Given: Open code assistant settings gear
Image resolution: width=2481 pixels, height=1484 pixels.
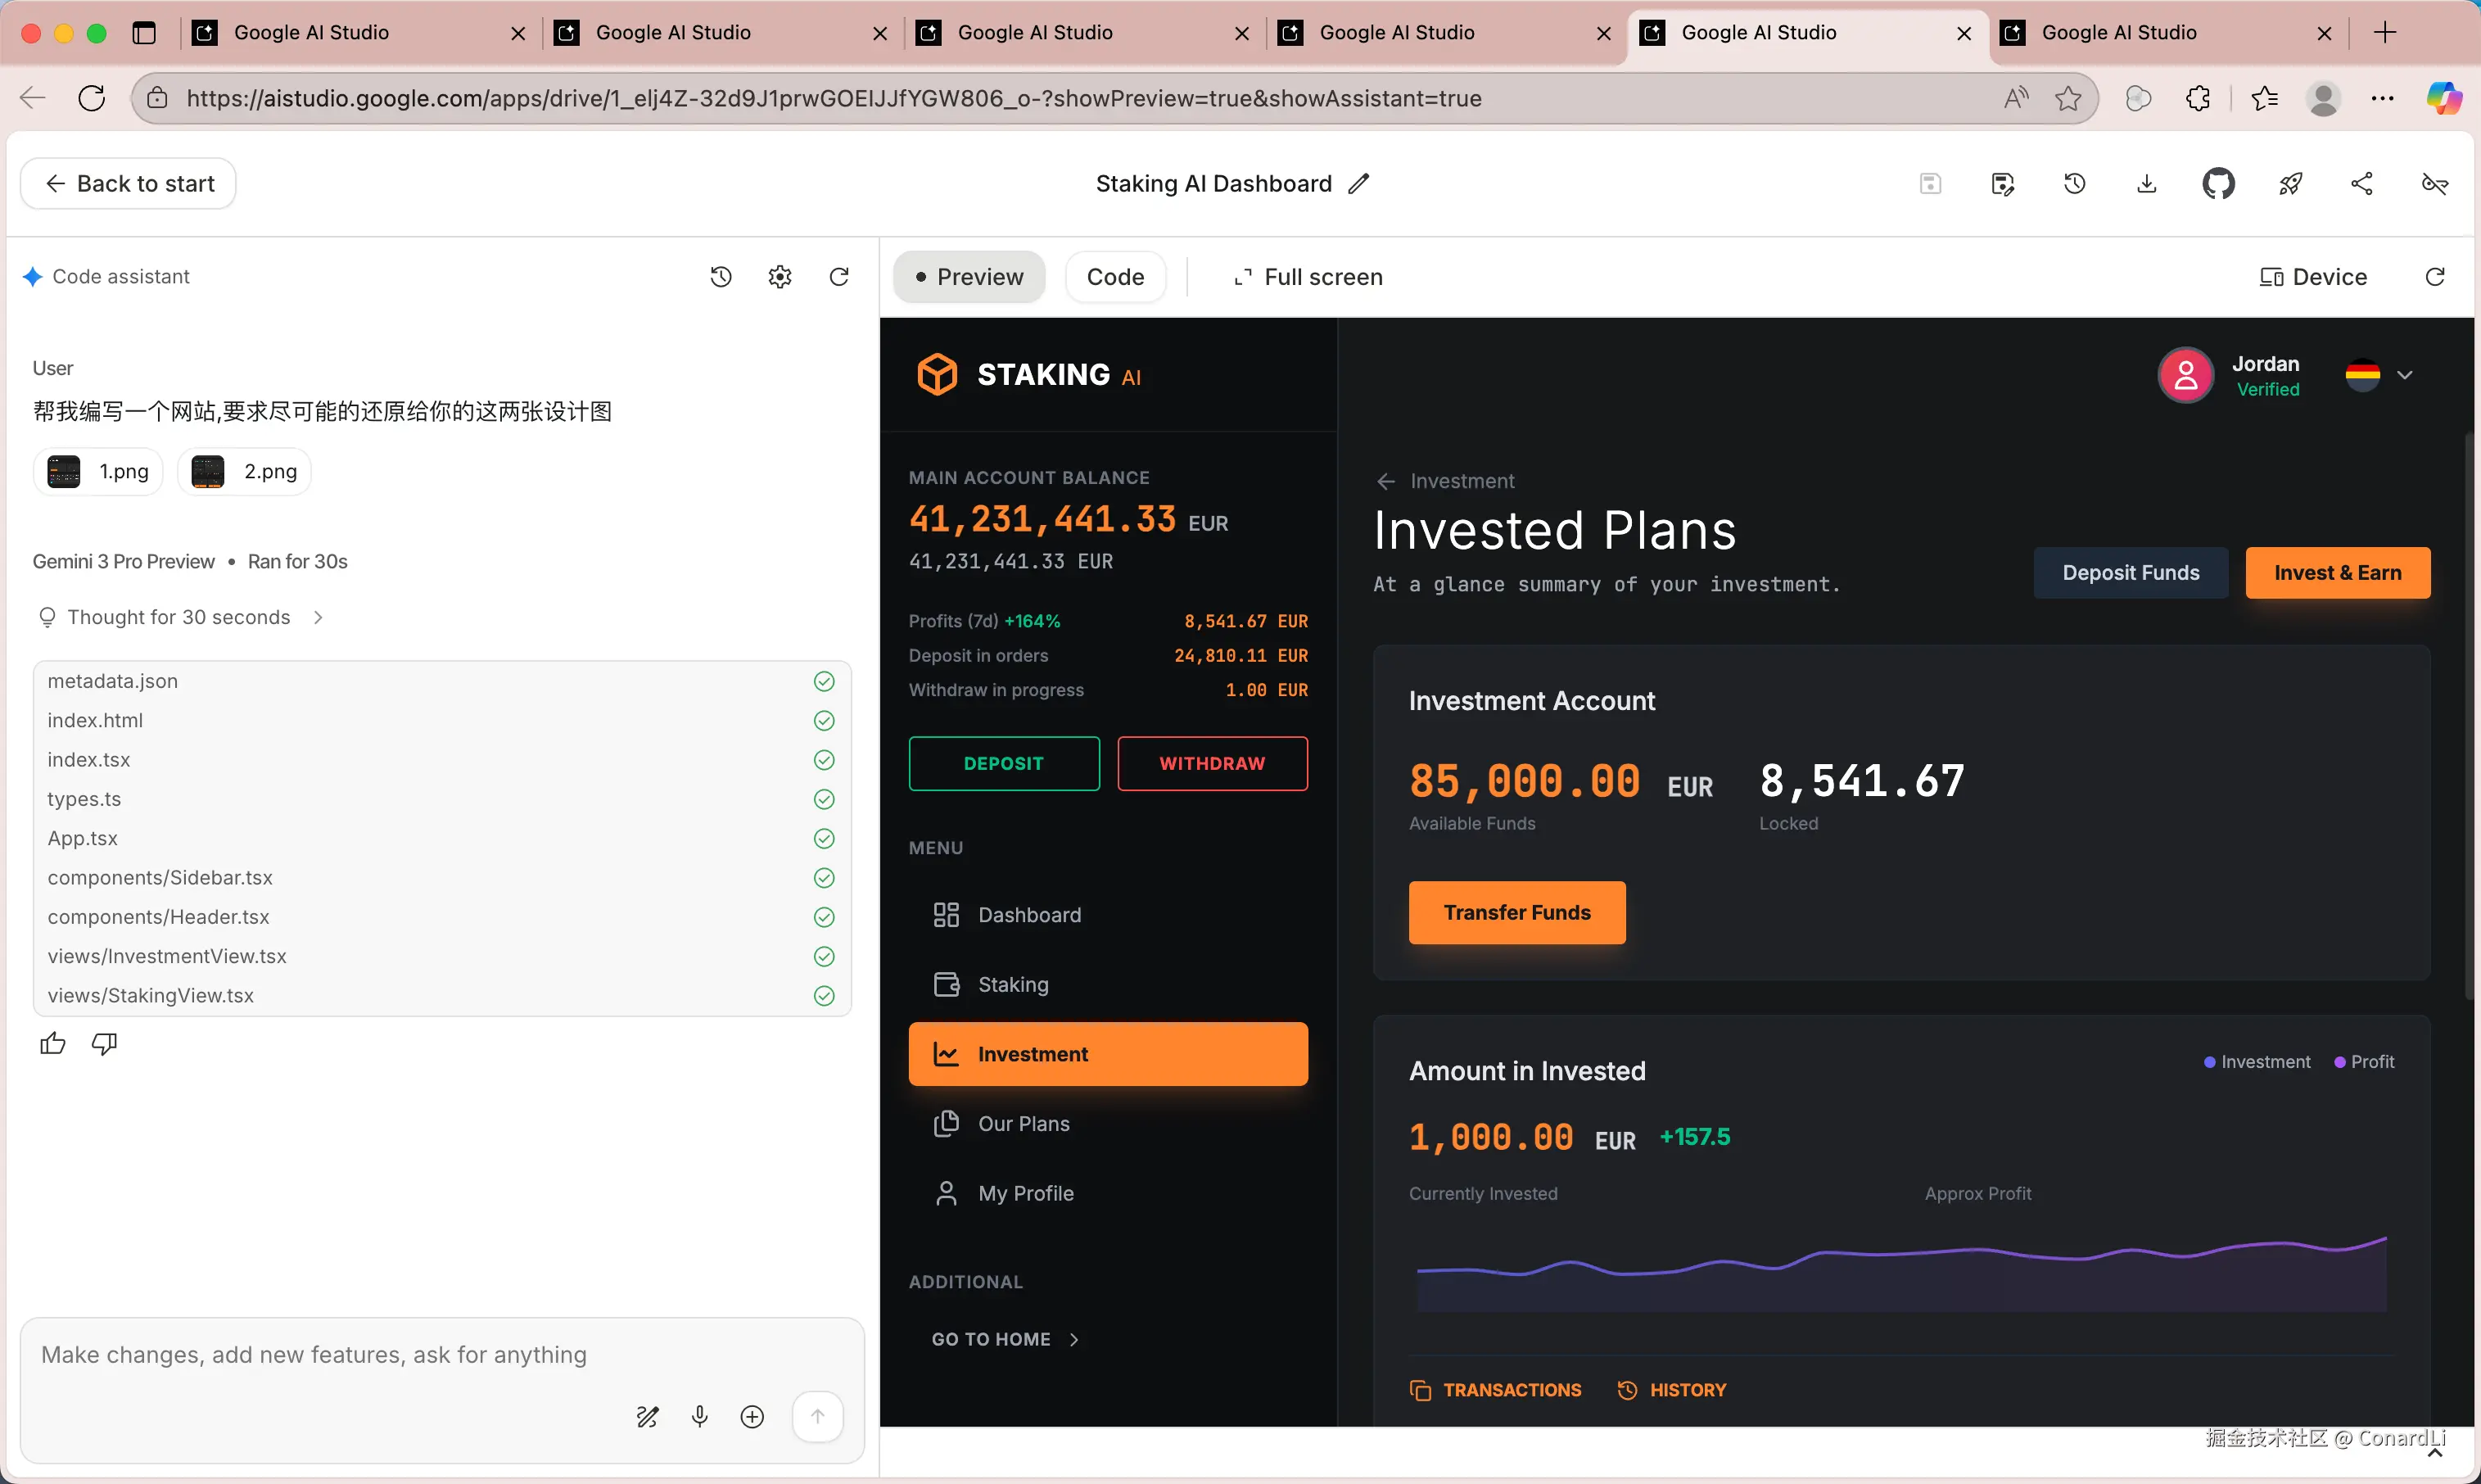Looking at the screenshot, I should click(x=780, y=277).
